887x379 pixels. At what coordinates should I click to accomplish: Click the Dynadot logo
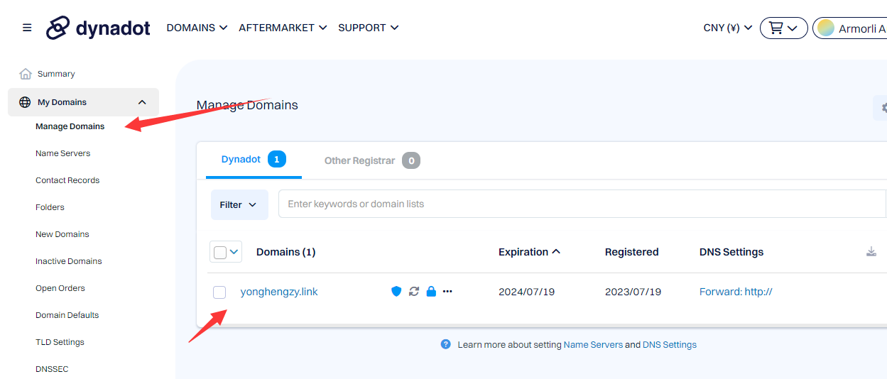coord(98,28)
